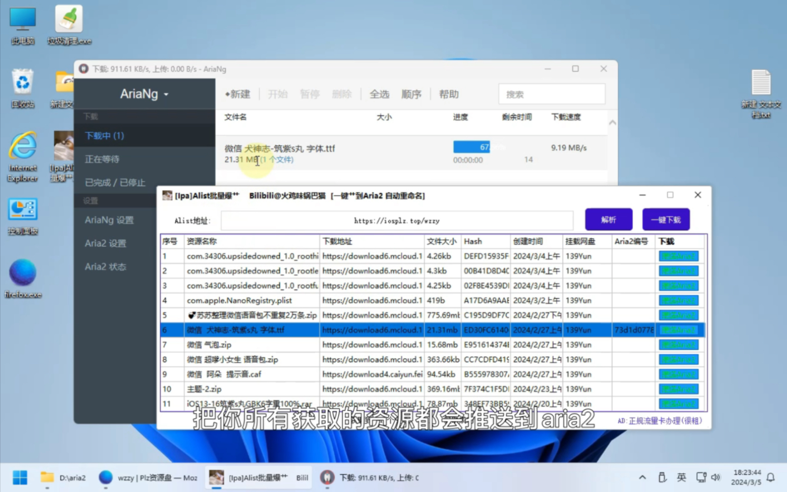This screenshot has height=492, width=787.
Task: Switch to the AriaNg taskbar window
Action: click(x=370, y=478)
